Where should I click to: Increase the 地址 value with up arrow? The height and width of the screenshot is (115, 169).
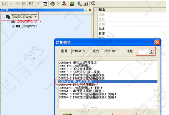click(151, 50)
